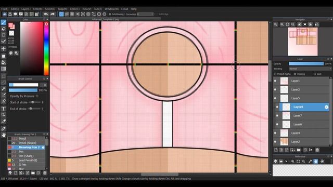The image size is (333, 187).
Task: Open the Cloud menu
Action: (x=125, y=9)
